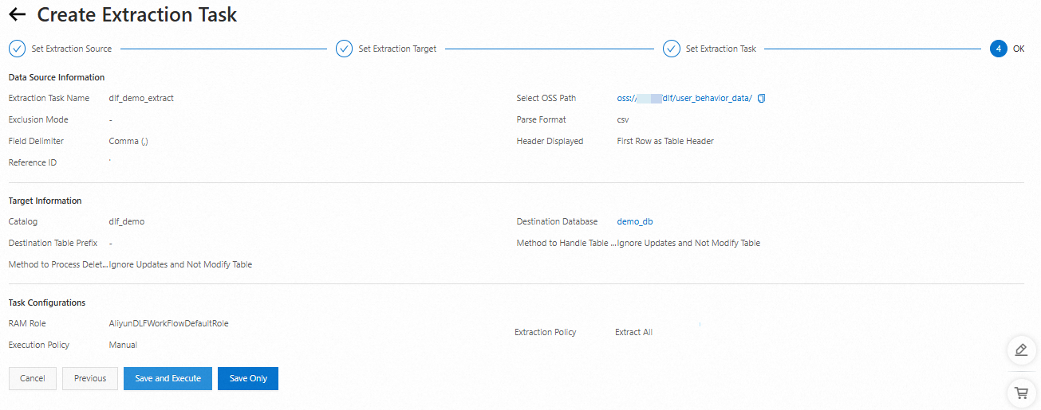The width and height of the screenshot is (1041, 410).
Task: Go to the Set Extraction Source step
Action: point(72,49)
